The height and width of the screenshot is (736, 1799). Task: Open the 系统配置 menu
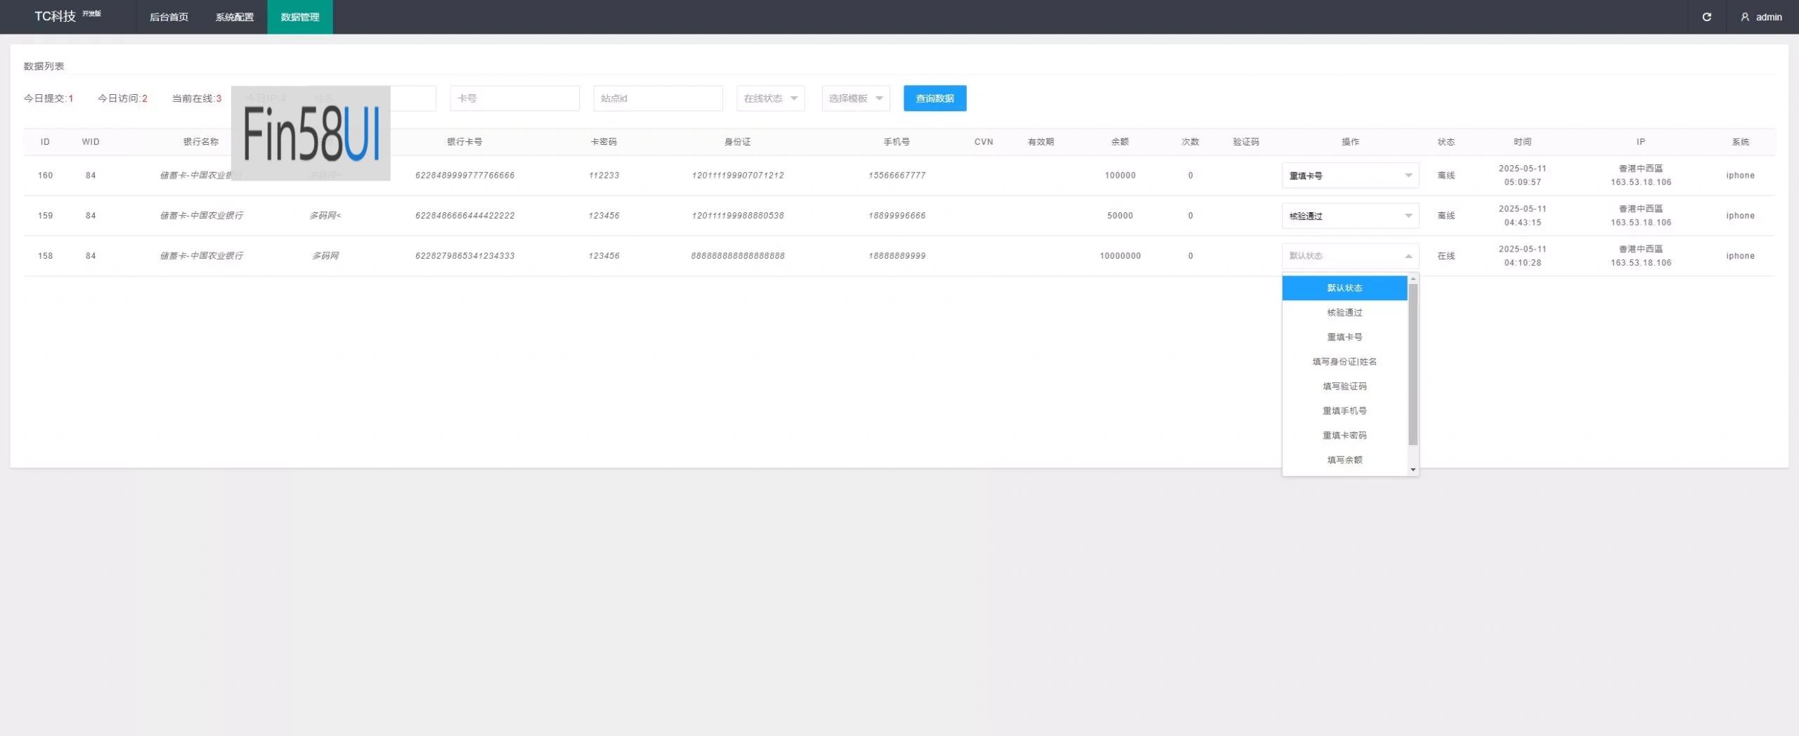pos(235,17)
